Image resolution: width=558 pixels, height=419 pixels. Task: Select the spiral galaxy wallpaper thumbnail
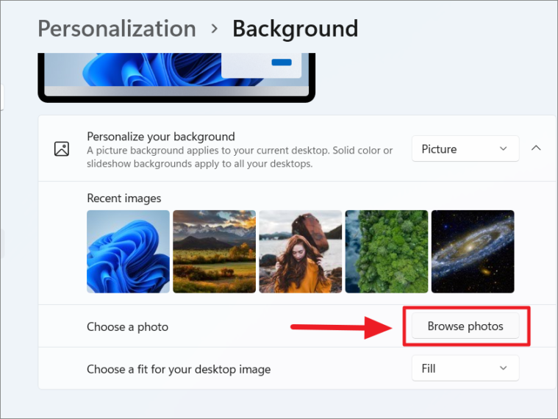tap(473, 251)
